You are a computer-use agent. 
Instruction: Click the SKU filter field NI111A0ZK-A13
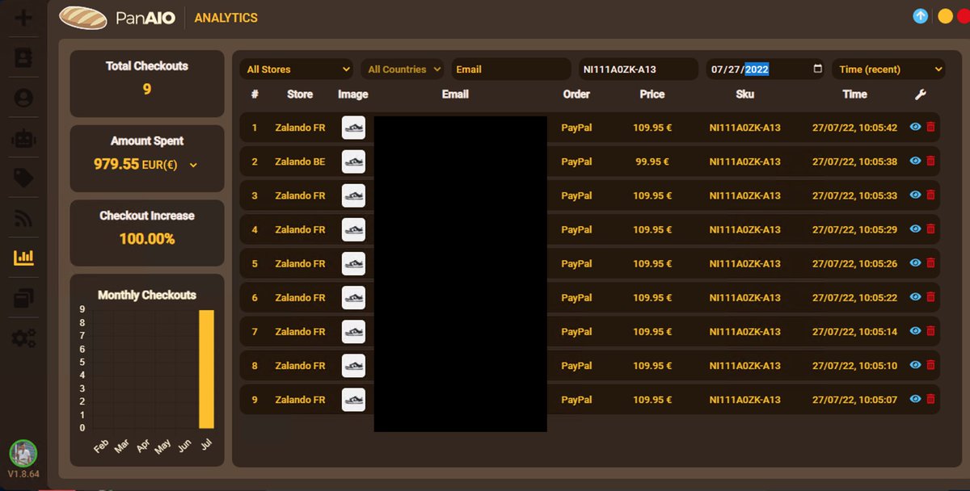coord(638,69)
